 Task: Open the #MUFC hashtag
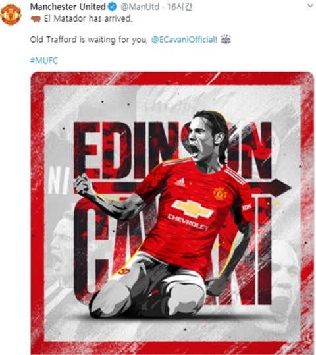click(44, 61)
